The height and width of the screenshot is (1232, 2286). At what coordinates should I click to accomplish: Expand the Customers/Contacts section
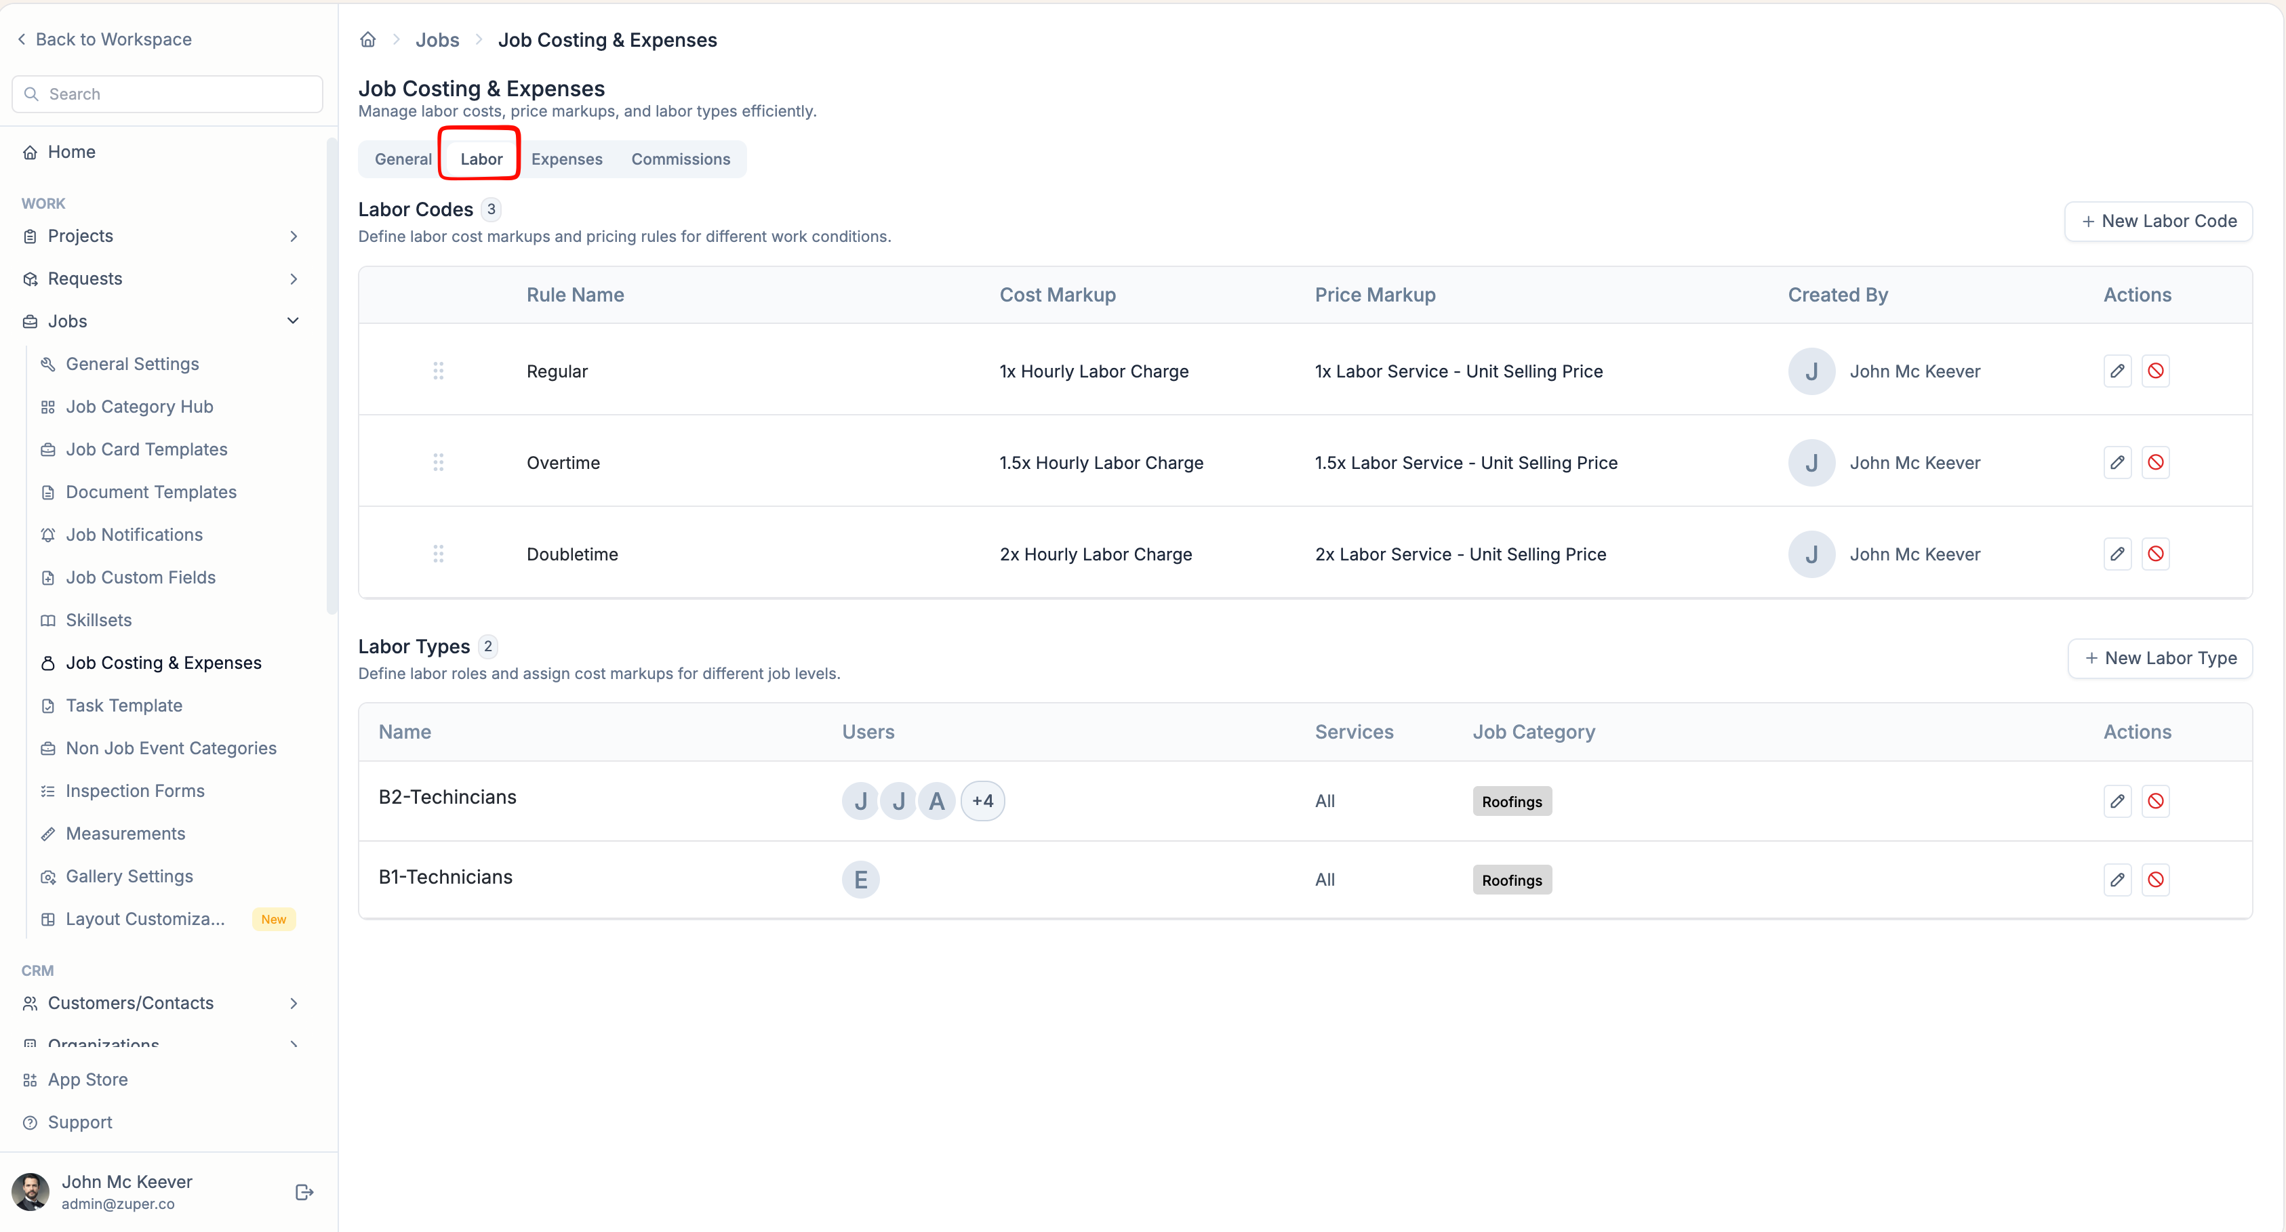[294, 1003]
